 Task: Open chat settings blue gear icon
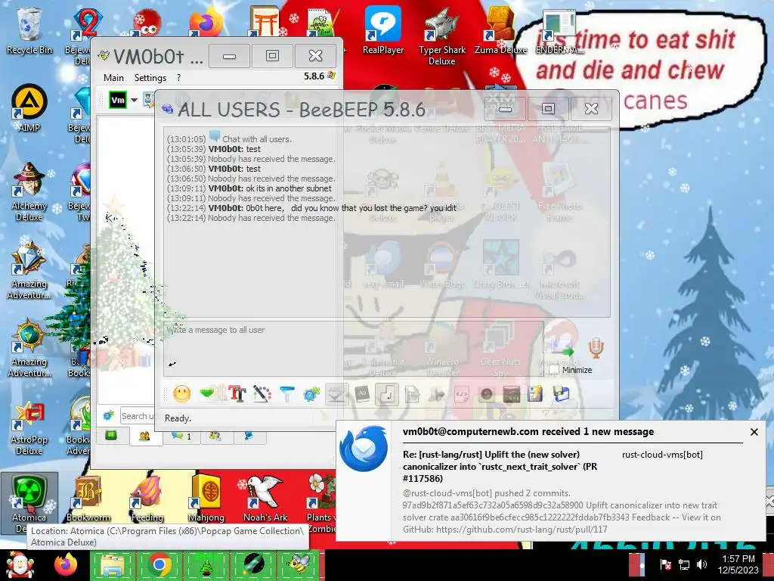(x=311, y=393)
